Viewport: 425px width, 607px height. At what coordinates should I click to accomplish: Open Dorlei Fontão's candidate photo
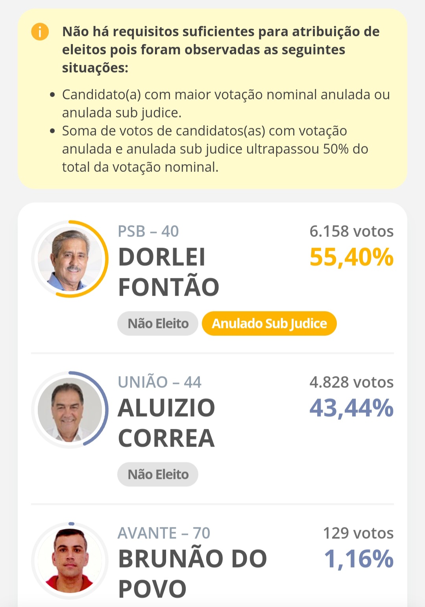pos(70,259)
